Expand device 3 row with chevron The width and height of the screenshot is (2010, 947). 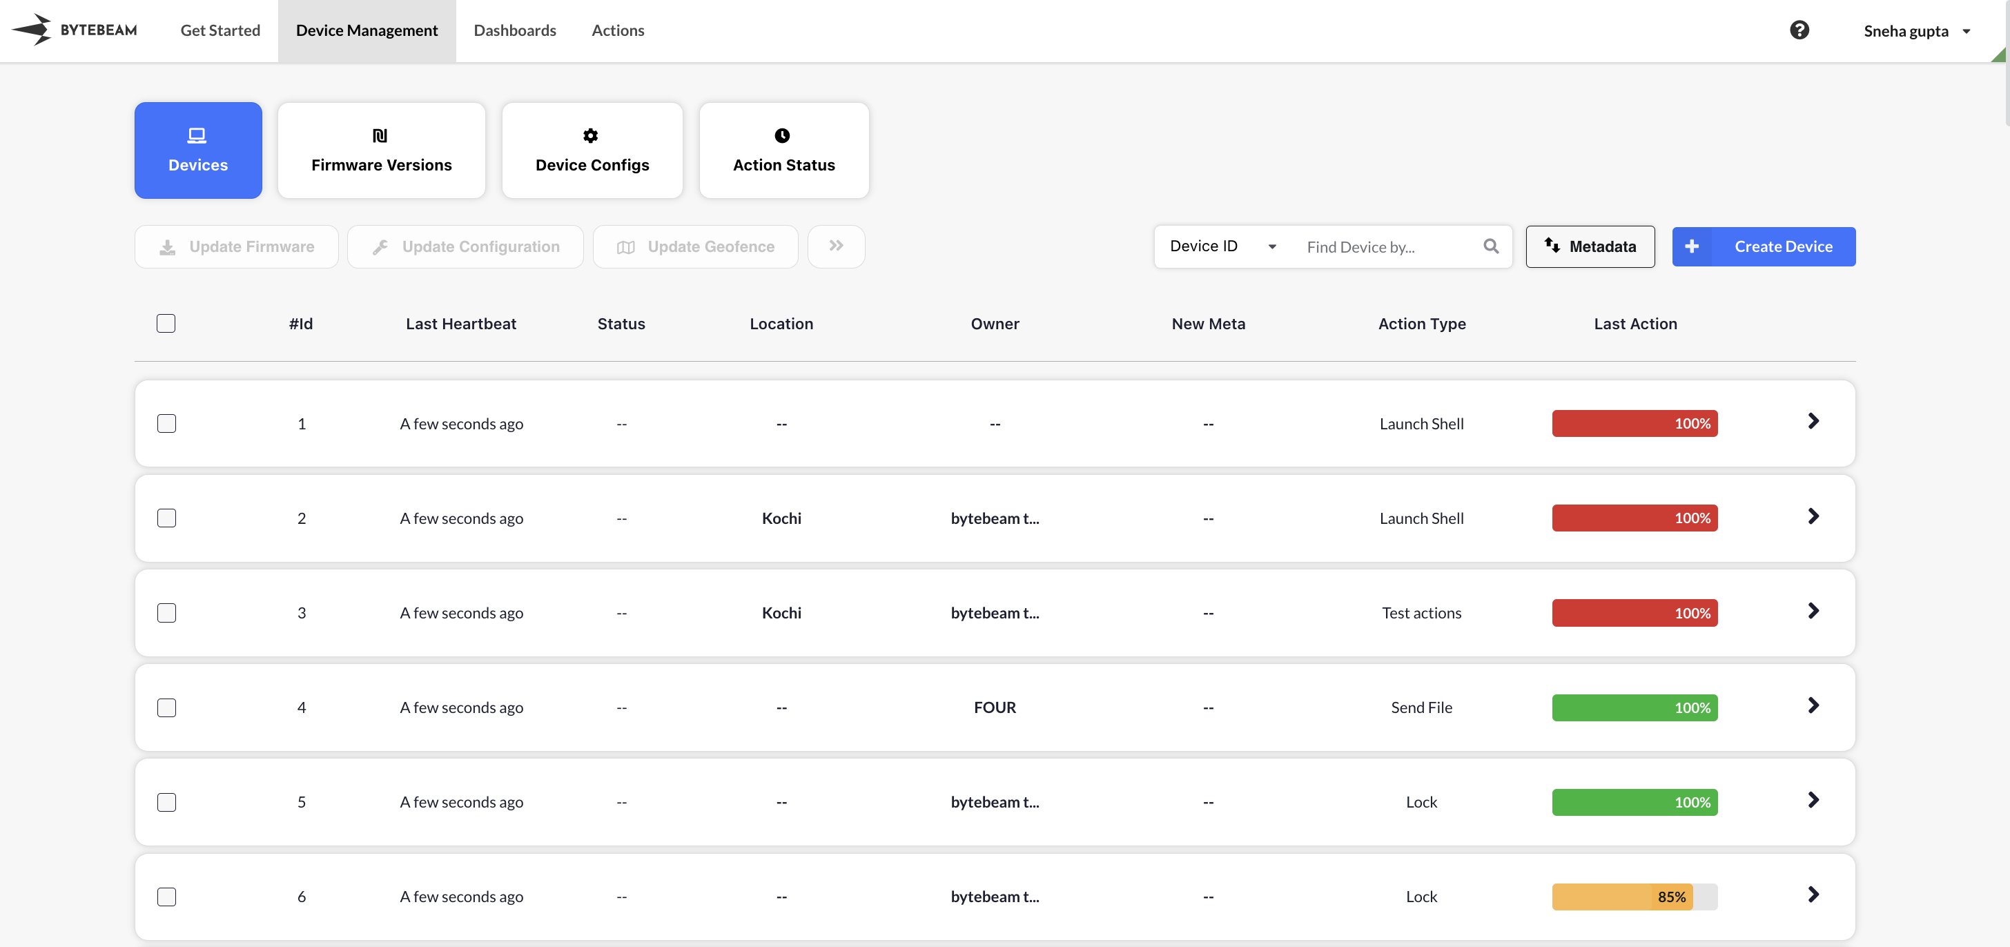[x=1813, y=612]
